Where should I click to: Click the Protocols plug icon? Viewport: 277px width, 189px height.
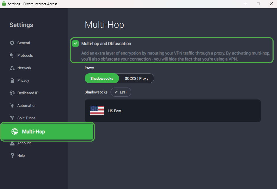pyautogui.click(x=12, y=55)
